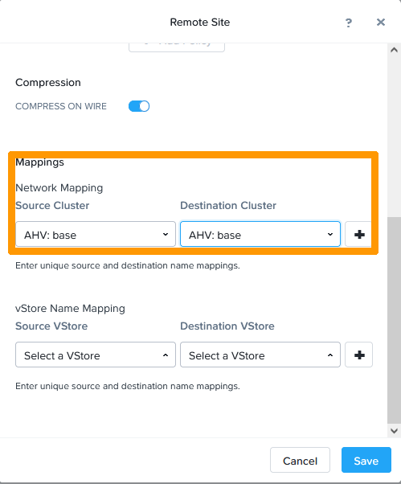Click the Source VStore chevron arrow
This screenshot has height=484, width=401.
(x=166, y=355)
